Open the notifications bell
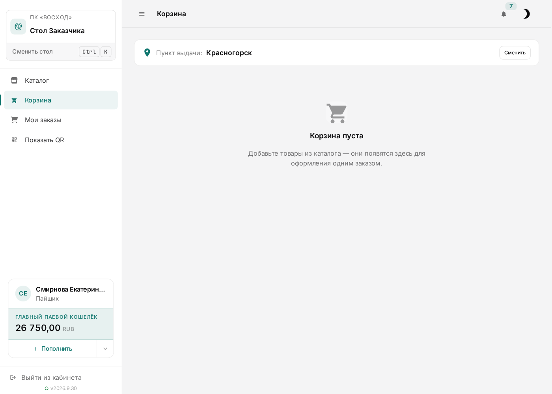This screenshot has height=394, width=552. (x=504, y=14)
